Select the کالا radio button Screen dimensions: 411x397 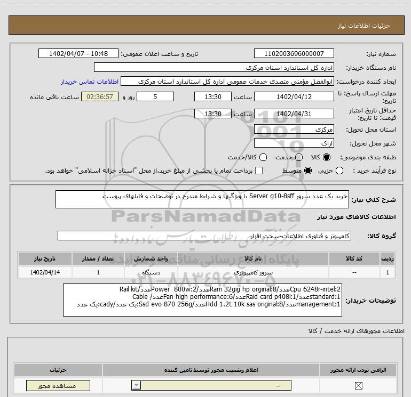pyautogui.click(x=327, y=157)
